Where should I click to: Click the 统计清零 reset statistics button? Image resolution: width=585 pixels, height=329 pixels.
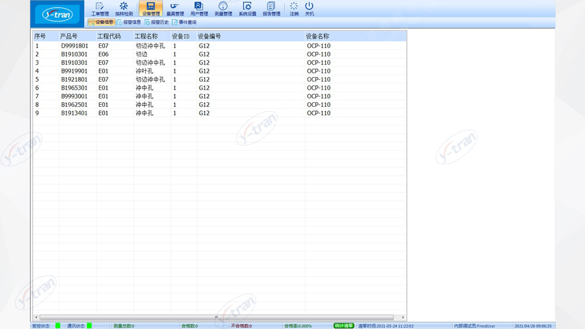[x=344, y=325]
